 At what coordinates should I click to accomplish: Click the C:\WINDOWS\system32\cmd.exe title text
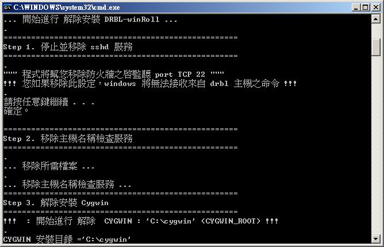click(67, 7)
